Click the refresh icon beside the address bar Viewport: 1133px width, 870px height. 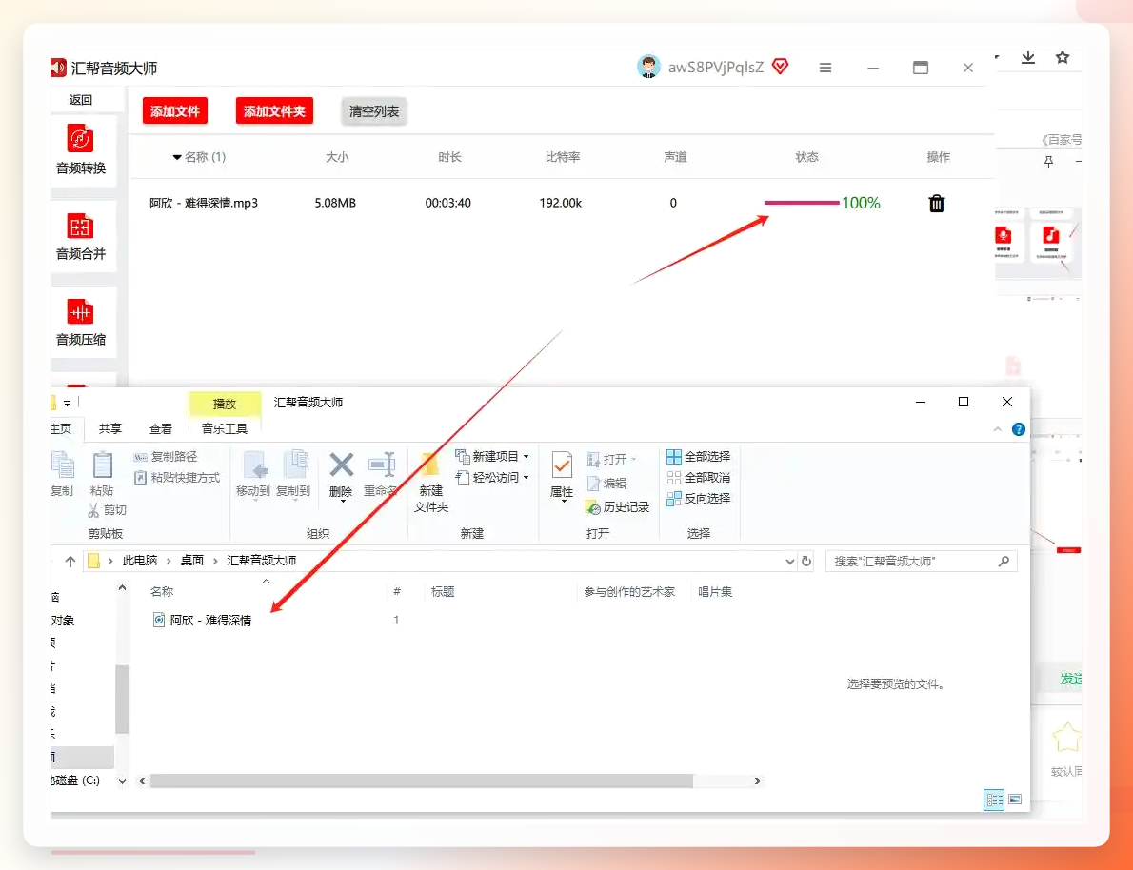click(x=806, y=561)
